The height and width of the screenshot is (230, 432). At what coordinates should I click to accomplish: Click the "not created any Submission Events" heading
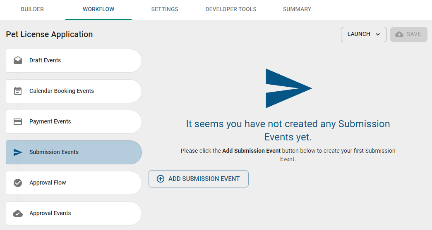coord(288,130)
